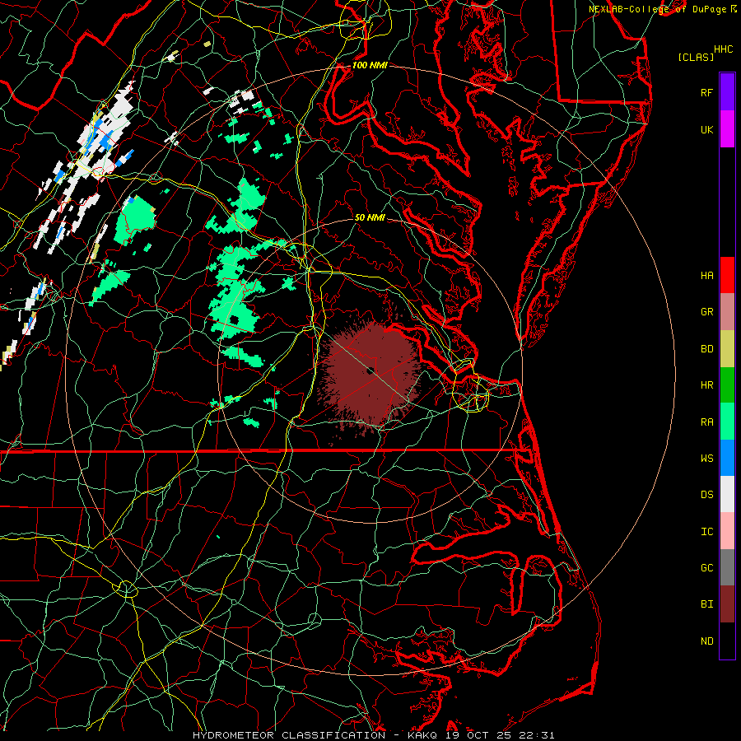Viewport: 741px width, 741px height.
Task: Click the BD yellow legend swatch
Action: 727,349
